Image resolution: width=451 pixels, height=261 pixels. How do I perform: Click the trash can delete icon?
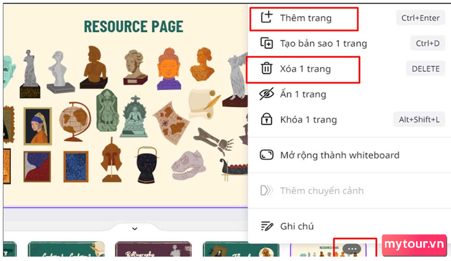point(266,68)
